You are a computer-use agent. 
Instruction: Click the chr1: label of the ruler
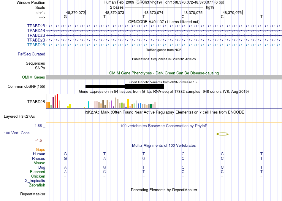[41, 12]
